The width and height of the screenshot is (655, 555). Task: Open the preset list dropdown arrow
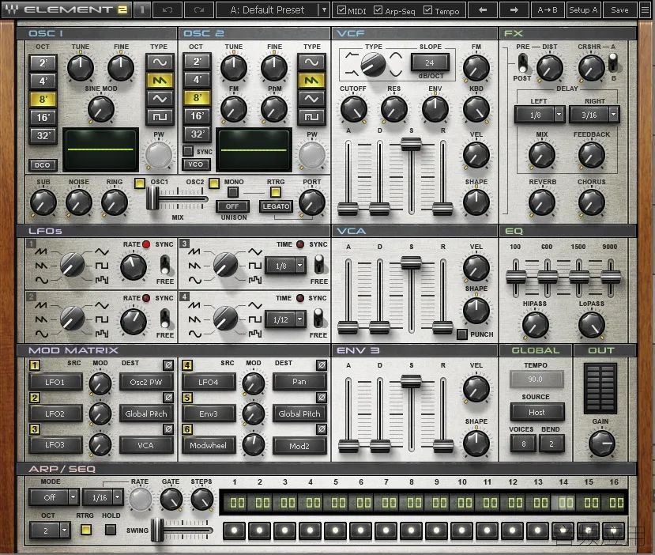(x=324, y=10)
